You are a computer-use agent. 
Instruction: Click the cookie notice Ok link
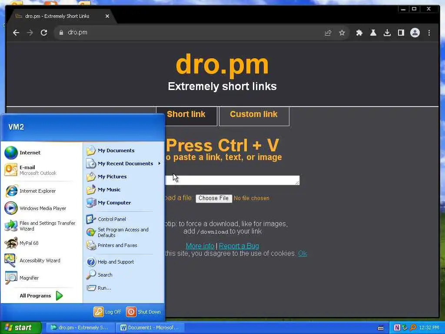[302, 254]
